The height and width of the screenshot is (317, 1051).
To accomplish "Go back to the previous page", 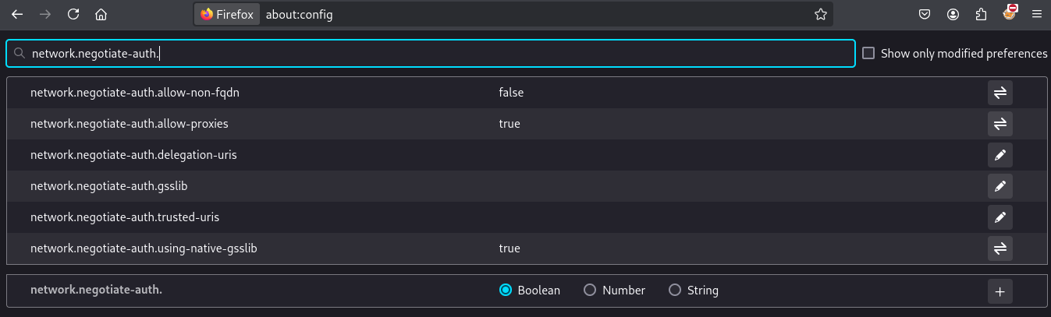I will (17, 14).
